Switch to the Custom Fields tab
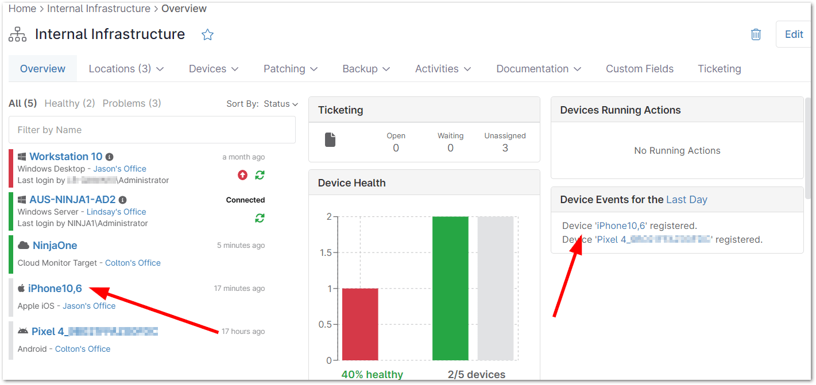The image size is (816, 385). click(x=639, y=68)
